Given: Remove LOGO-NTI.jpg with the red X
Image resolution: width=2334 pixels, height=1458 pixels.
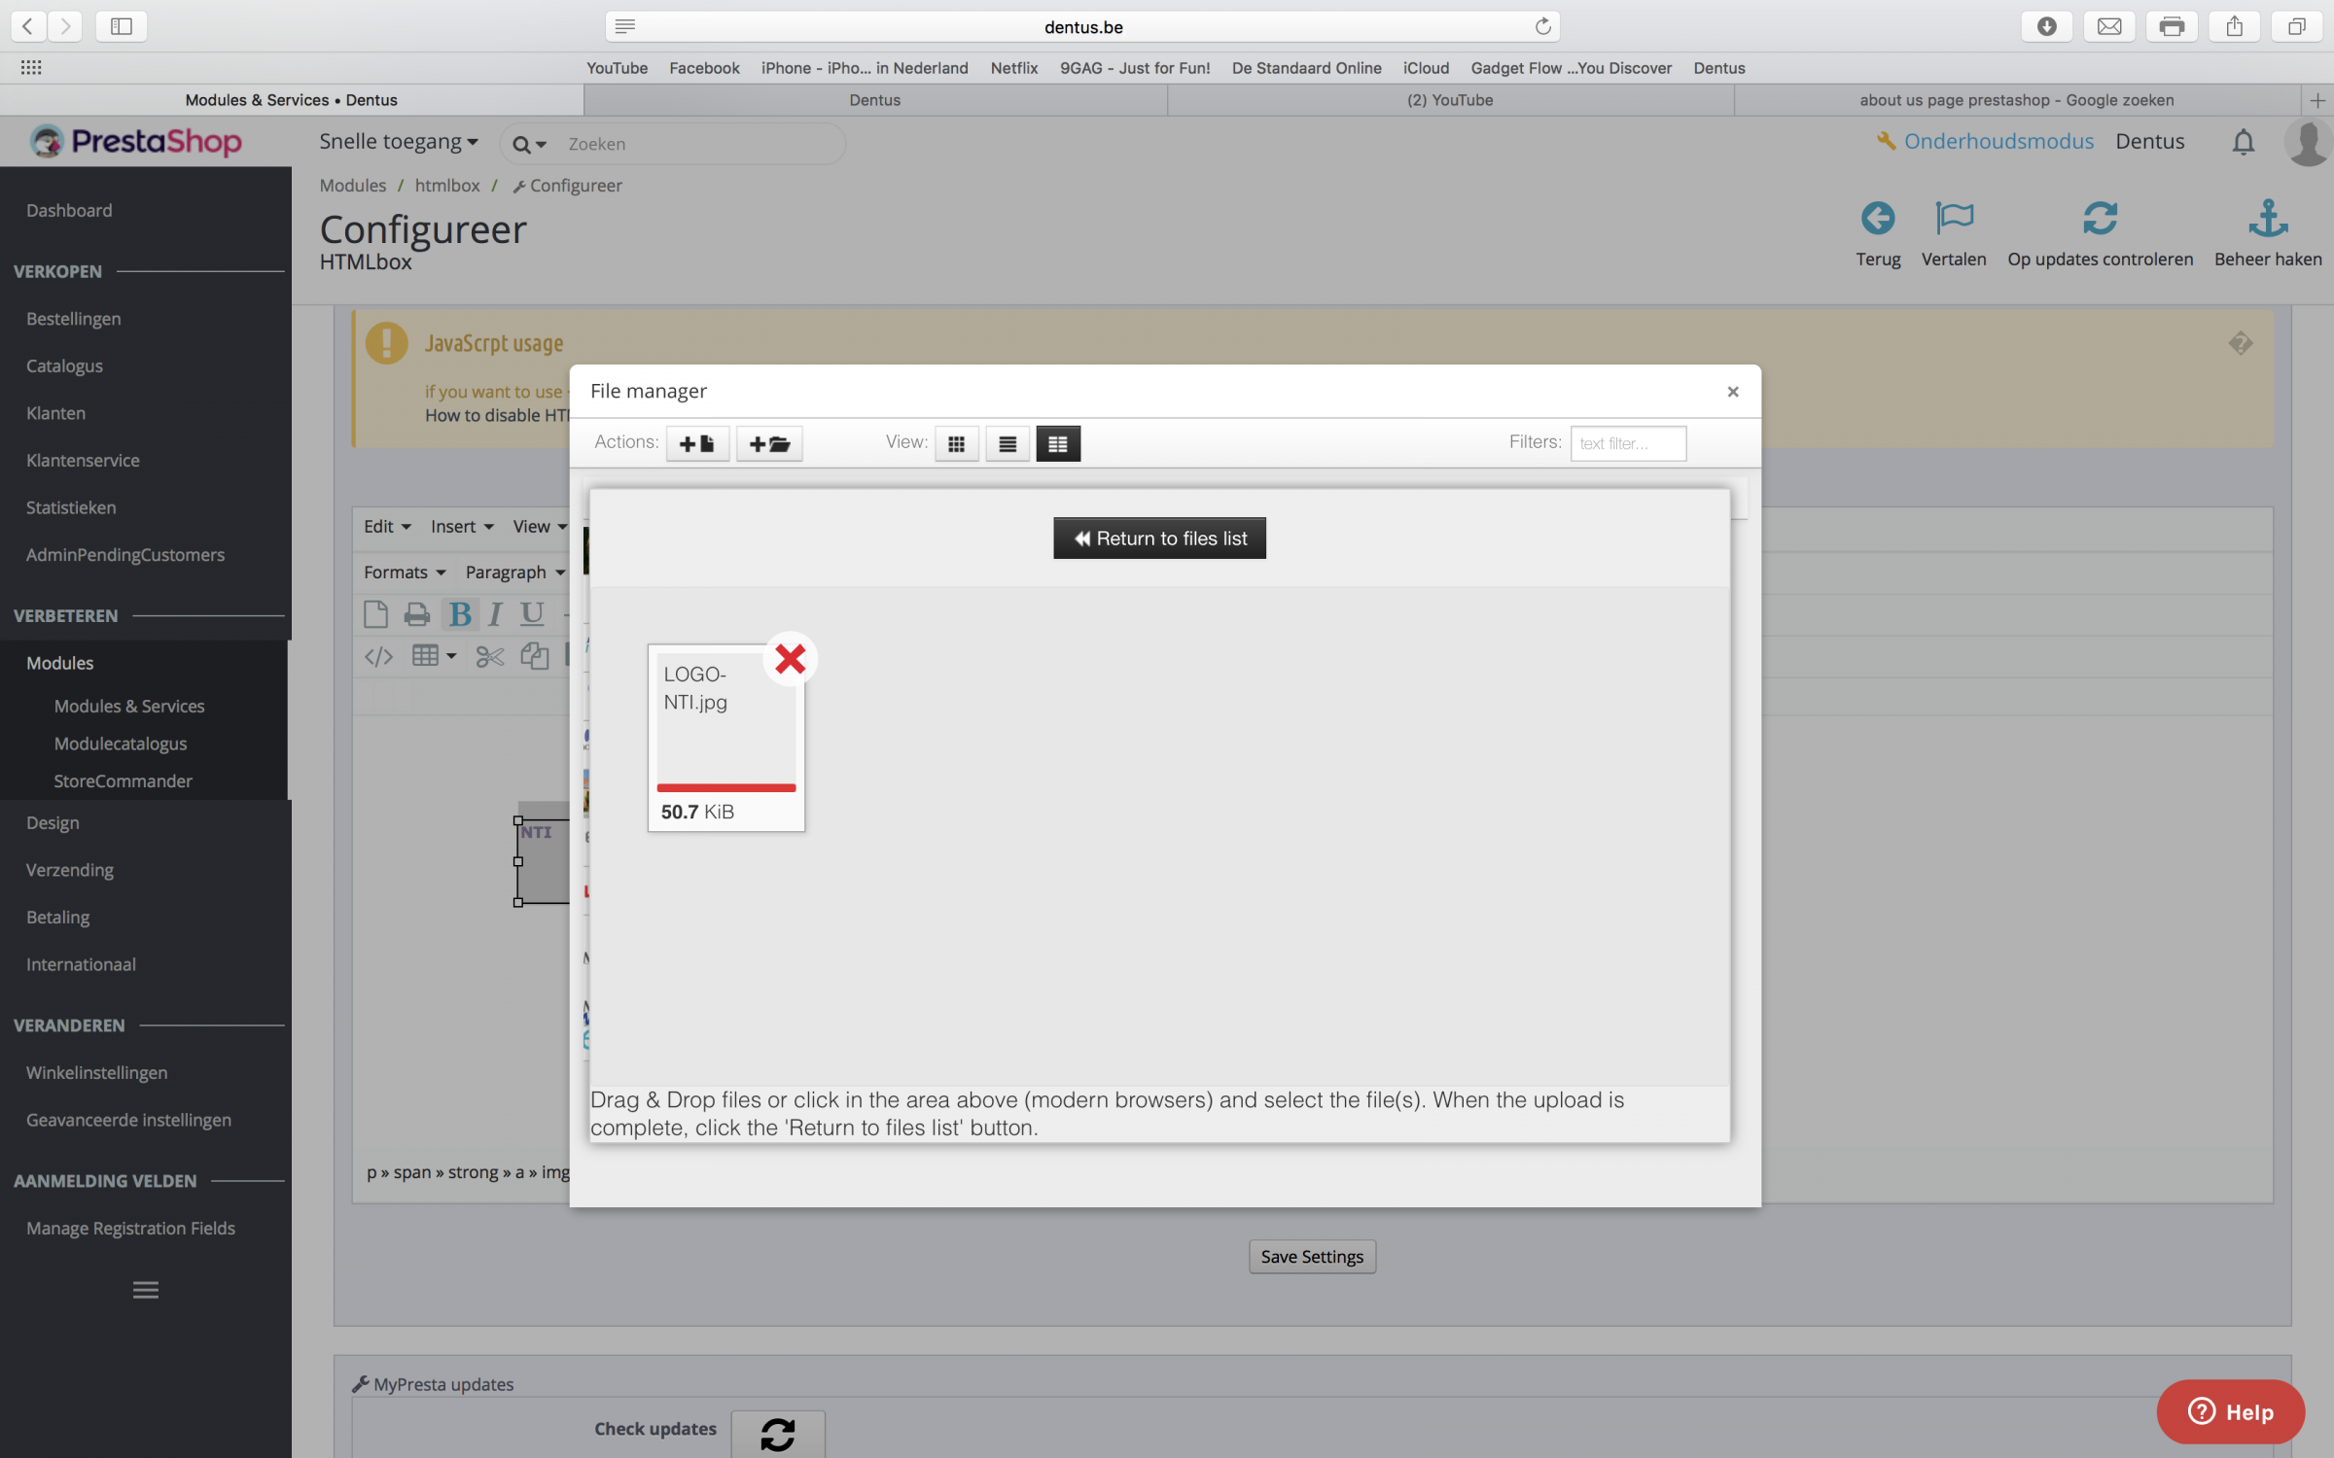Looking at the screenshot, I should tap(791, 659).
